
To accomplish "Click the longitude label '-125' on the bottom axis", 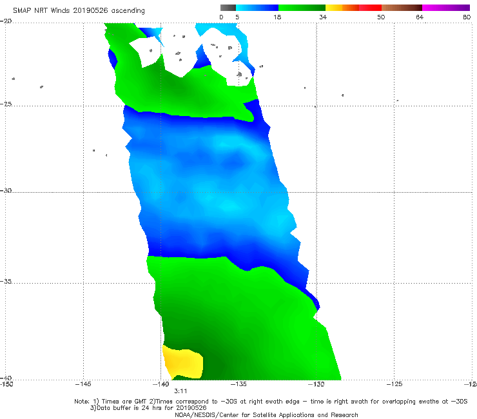I will [x=394, y=384].
